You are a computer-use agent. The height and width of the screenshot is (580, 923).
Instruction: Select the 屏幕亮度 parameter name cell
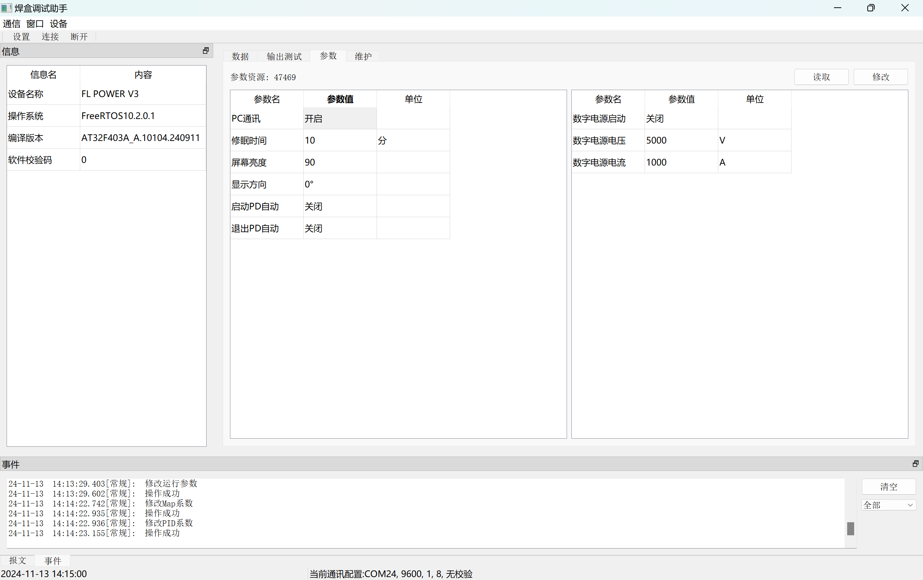pyautogui.click(x=267, y=162)
